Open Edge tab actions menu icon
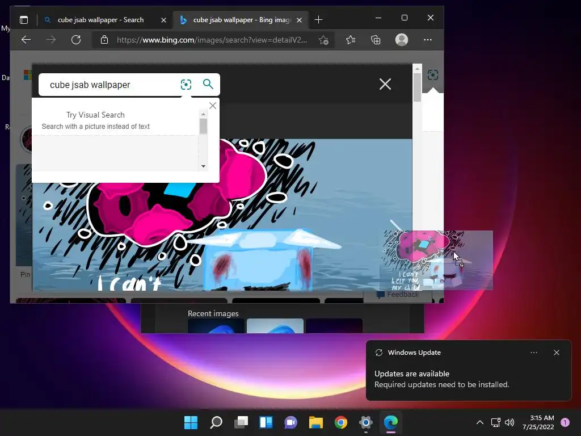The image size is (581, 436). (24, 20)
